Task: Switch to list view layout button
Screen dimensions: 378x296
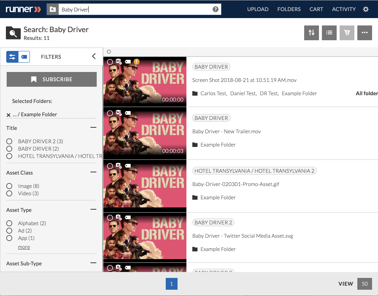Action: point(329,32)
